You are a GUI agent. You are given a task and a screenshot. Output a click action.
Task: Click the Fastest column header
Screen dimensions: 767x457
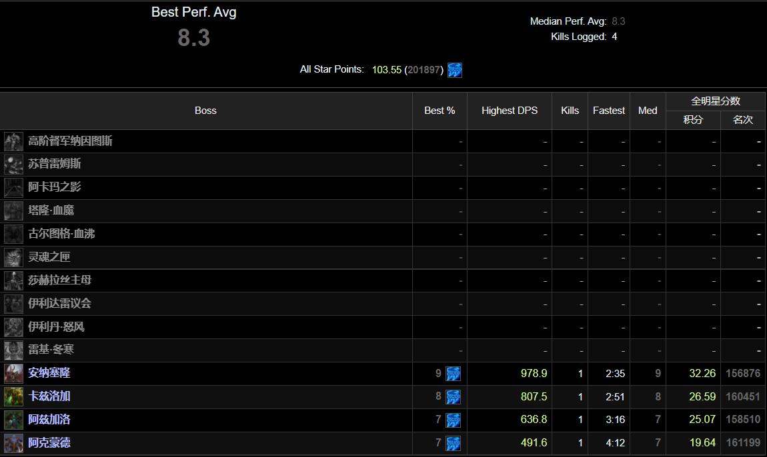coord(608,111)
